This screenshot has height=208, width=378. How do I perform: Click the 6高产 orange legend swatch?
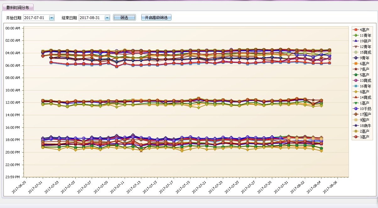tap(355, 64)
